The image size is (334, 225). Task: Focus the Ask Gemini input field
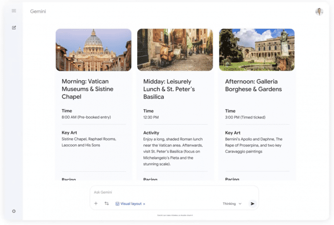174,192
